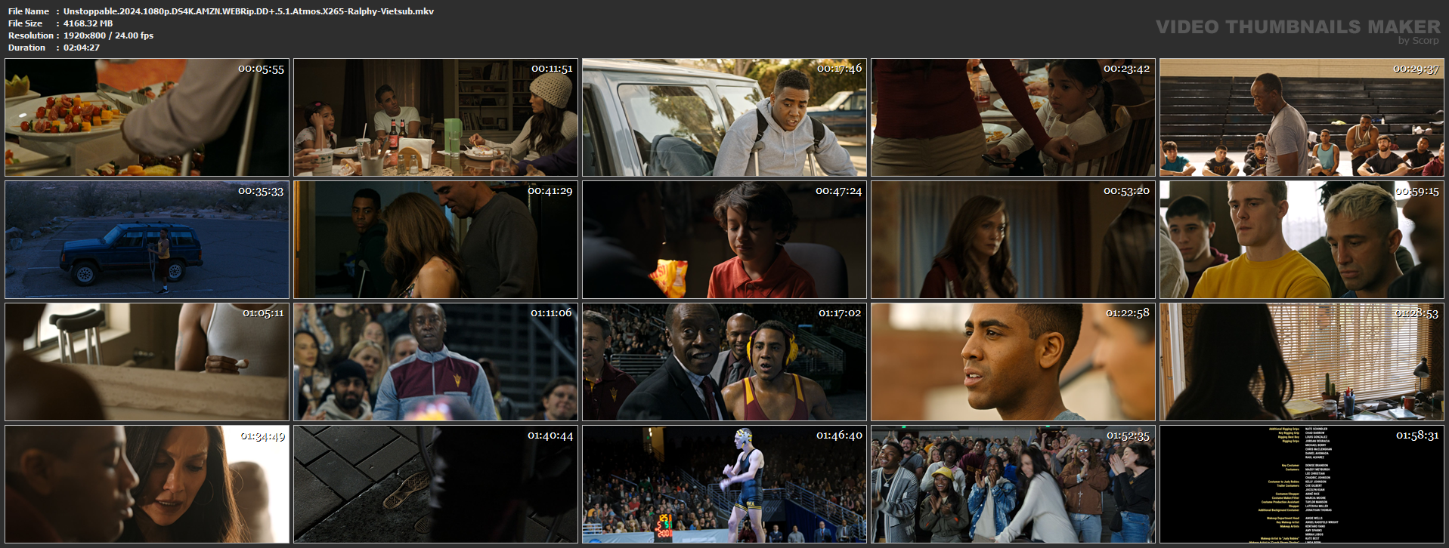Select the thumbnail timestamped 00:17:46
The height and width of the screenshot is (548, 1449).
point(724,118)
